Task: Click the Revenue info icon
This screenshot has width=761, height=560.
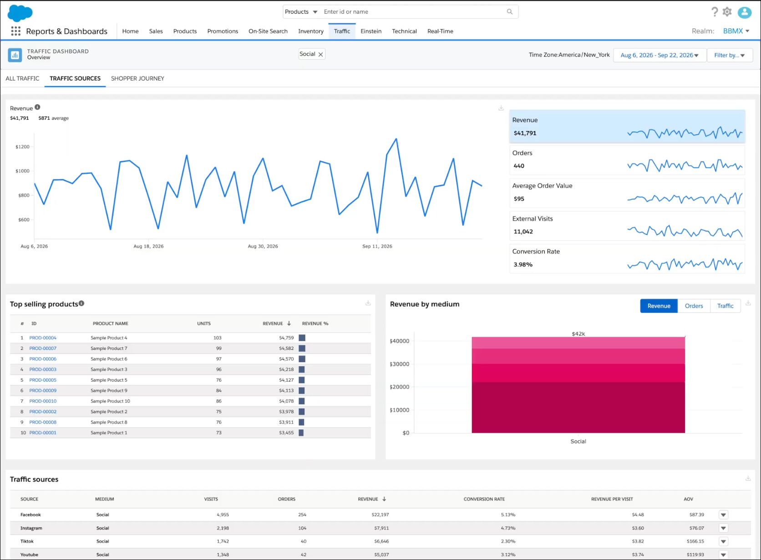Action: pos(37,107)
